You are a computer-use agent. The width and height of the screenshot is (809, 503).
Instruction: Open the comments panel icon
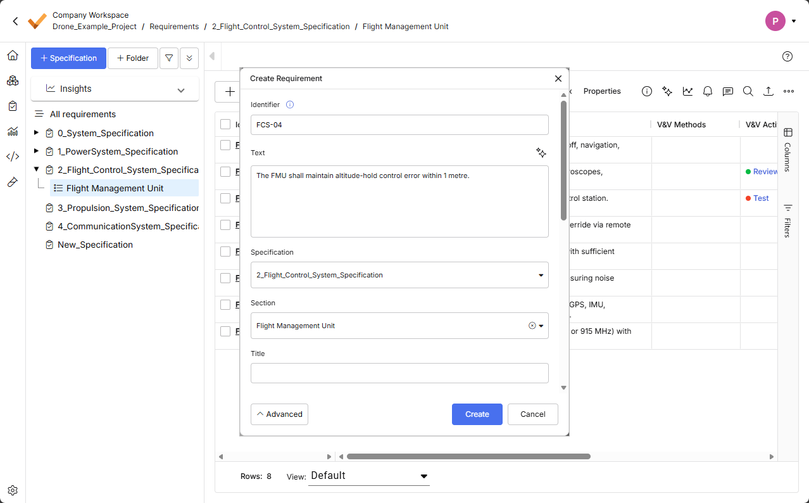728,91
